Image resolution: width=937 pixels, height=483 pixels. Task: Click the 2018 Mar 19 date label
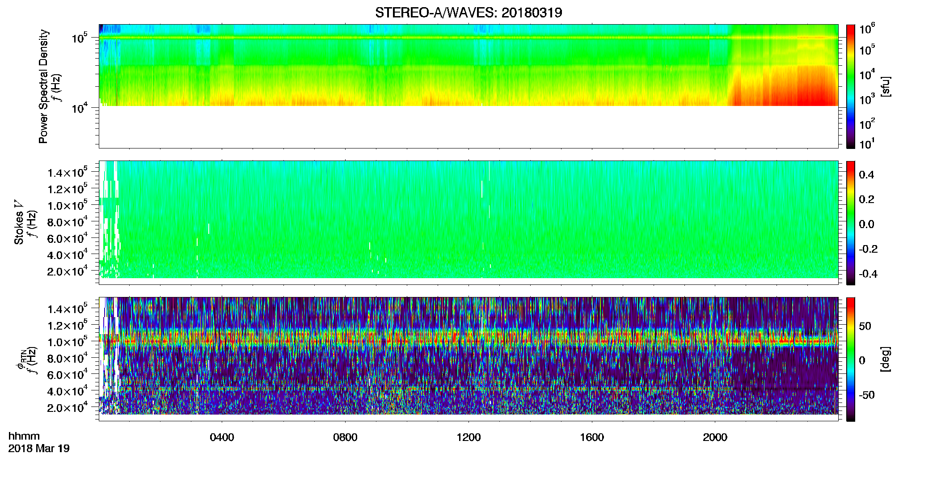(39, 448)
